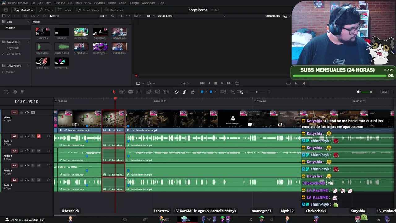Viewport: 396px width, 223px height.
Task: Play the timeline forward
Action: click(x=222, y=83)
